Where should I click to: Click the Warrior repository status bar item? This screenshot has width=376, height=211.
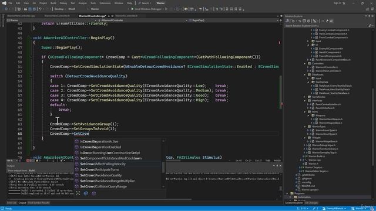(x=359, y=209)
